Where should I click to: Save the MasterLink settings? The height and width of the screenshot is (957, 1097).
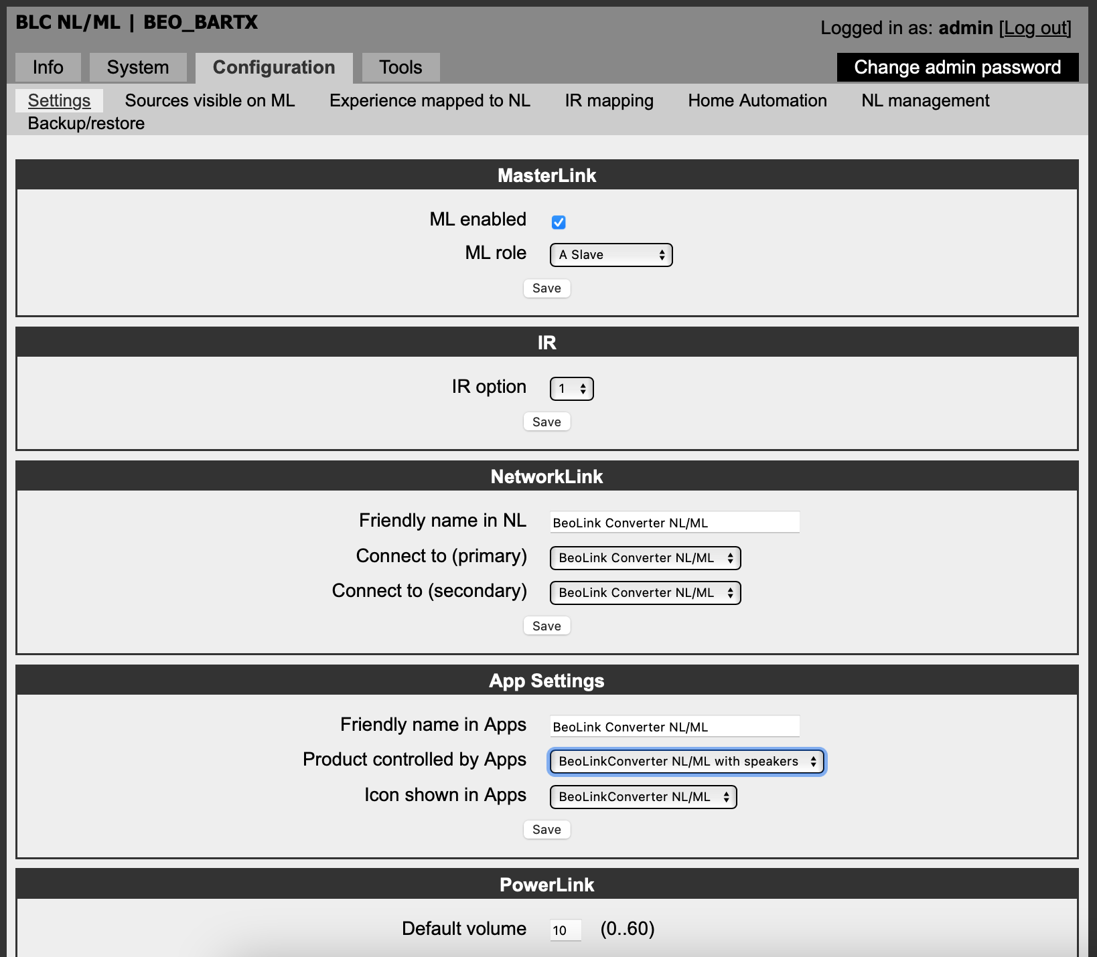[x=546, y=288]
